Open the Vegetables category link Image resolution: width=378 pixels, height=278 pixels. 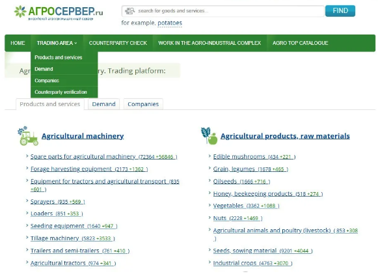(x=246, y=206)
